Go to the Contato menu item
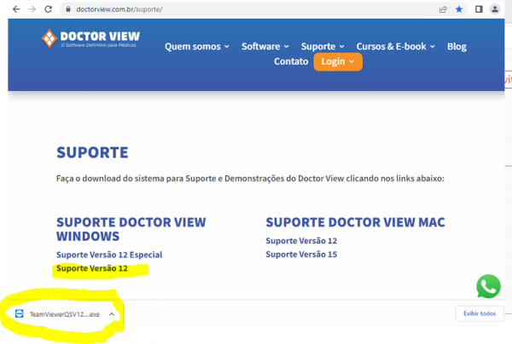512x344 pixels. (291, 62)
